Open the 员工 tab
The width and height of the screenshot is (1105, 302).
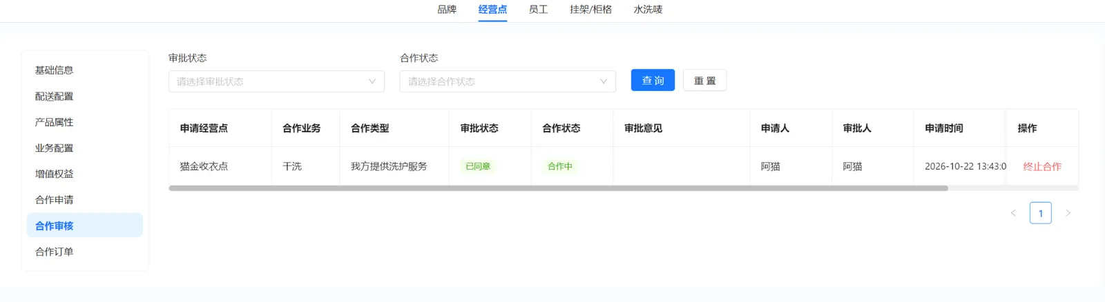pos(538,10)
